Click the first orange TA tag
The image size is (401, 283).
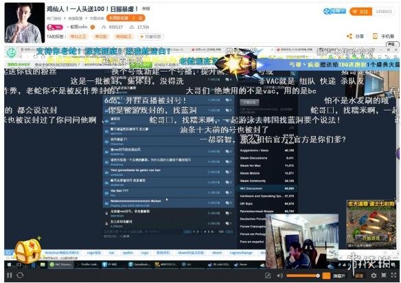coord(78,36)
